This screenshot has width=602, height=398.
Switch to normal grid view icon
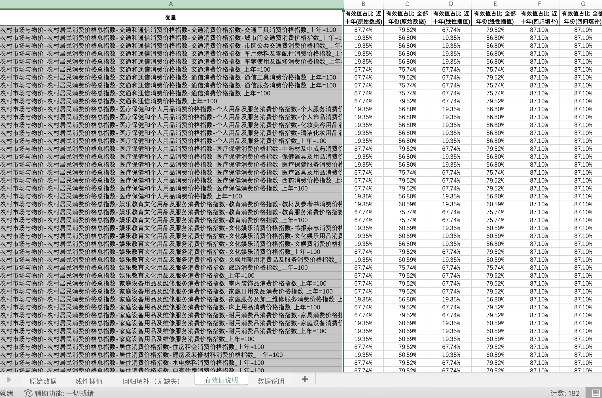tap(596, 393)
